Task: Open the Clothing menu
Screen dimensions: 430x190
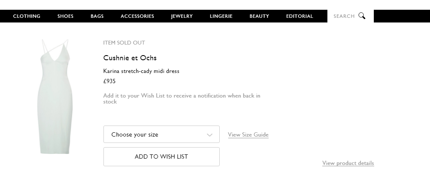Action: point(27,16)
